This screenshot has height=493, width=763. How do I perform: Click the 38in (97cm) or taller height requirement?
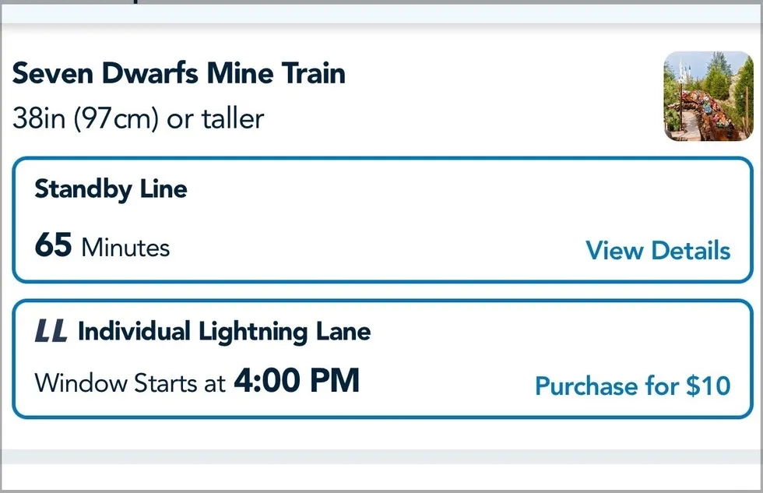click(139, 118)
